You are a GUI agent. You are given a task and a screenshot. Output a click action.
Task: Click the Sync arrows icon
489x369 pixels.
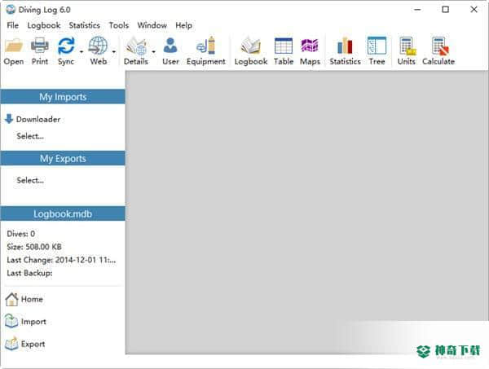(66, 46)
